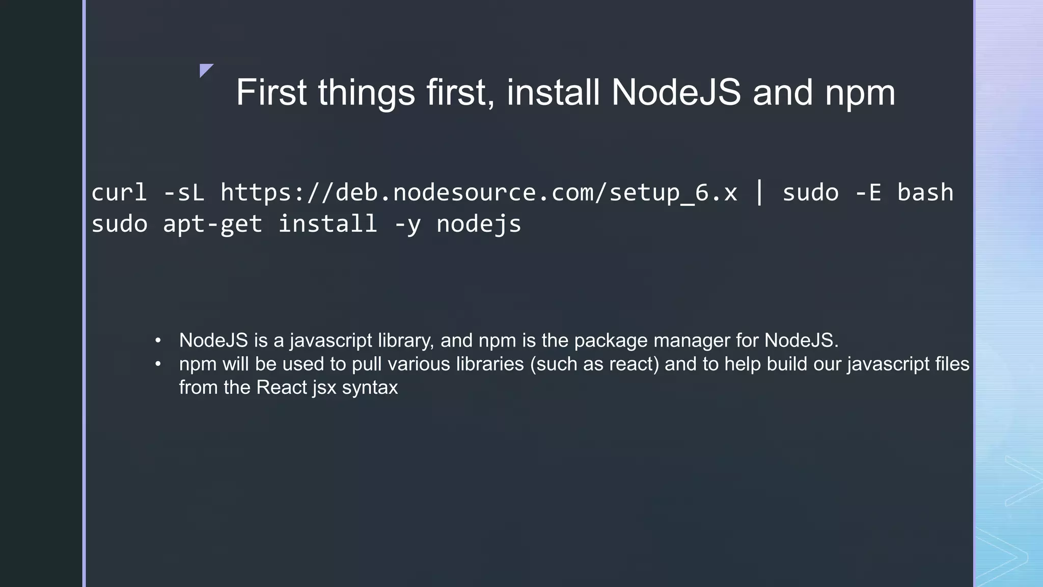Click the line "from the React jsx syntax"
This screenshot has height=587, width=1043.
tap(288, 387)
